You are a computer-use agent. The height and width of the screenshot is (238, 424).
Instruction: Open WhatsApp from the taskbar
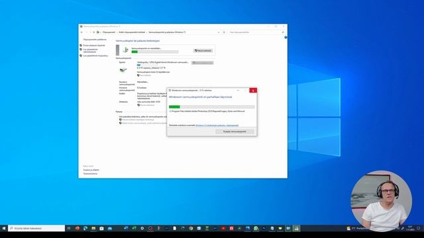[256, 228]
